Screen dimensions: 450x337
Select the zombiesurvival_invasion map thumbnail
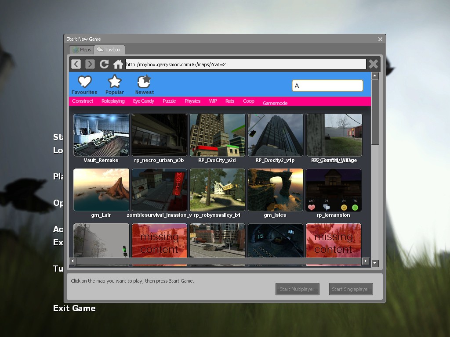pos(159,190)
